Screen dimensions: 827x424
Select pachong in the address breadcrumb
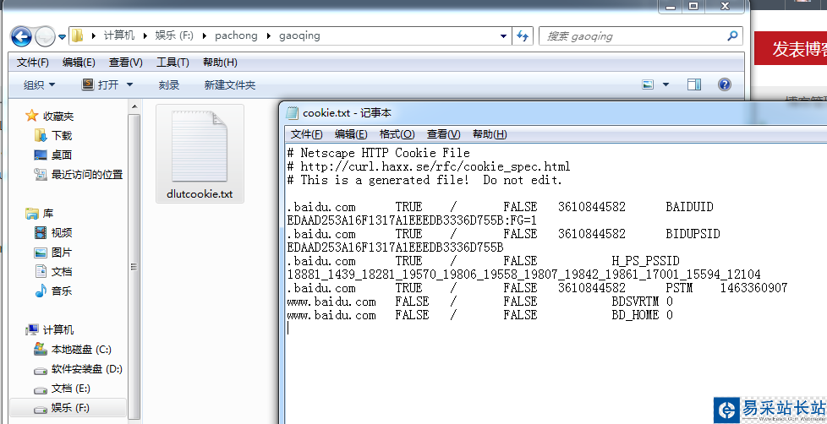[236, 35]
